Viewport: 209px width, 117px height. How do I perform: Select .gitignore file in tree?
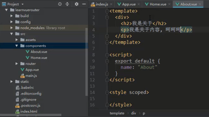tap(28, 100)
